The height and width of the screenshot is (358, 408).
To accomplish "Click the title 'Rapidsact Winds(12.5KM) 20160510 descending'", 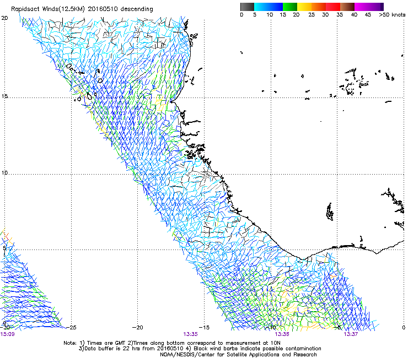I will 82,9.
